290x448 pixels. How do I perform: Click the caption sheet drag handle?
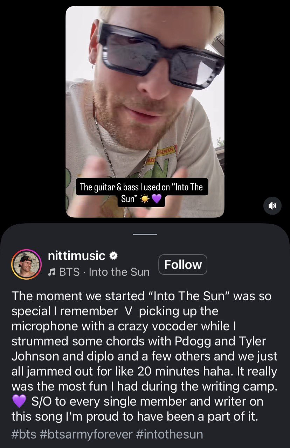[145, 234]
